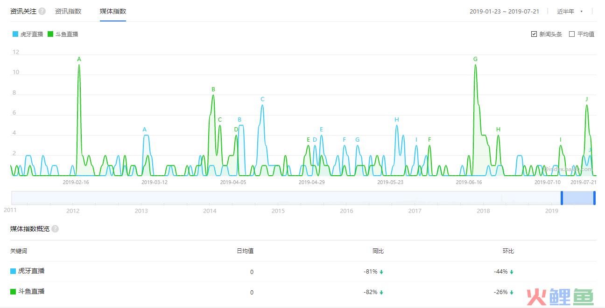This screenshot has width=605, height=308.
Task: Click the -26% value in the 斗鱼直播 row
Action: (501, 293)
